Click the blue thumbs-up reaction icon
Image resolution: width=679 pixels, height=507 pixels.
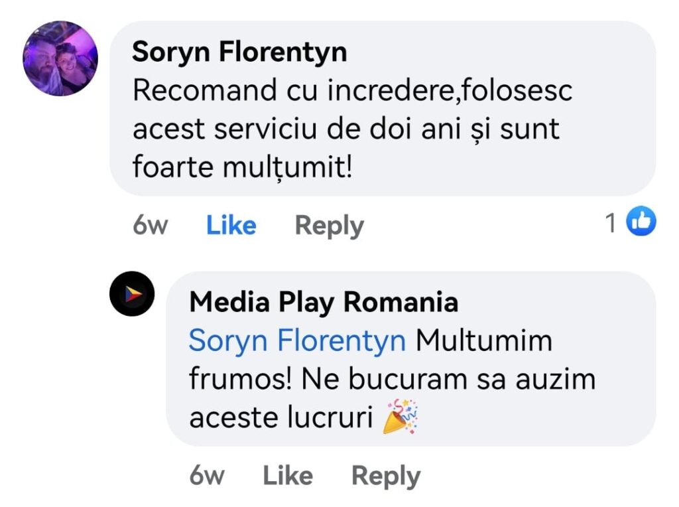(x=641, y=222)
